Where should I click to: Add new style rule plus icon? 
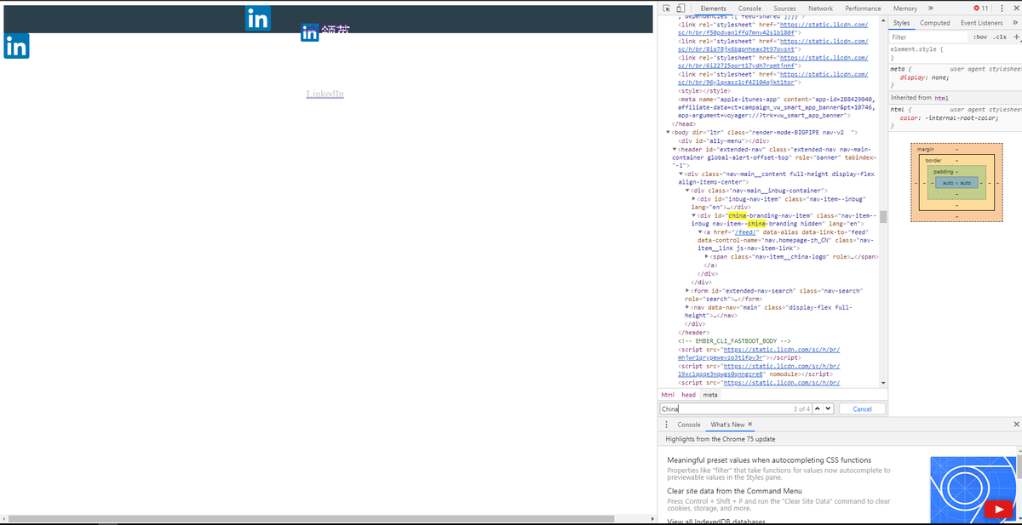click(1016, 37)
